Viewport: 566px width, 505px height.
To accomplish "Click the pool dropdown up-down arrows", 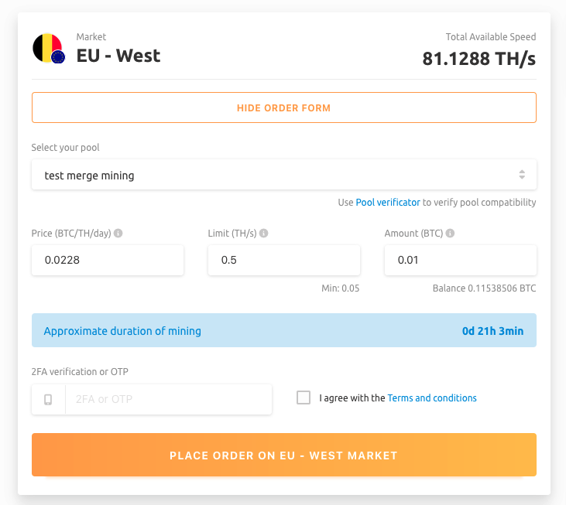I will tap(522, 175).
